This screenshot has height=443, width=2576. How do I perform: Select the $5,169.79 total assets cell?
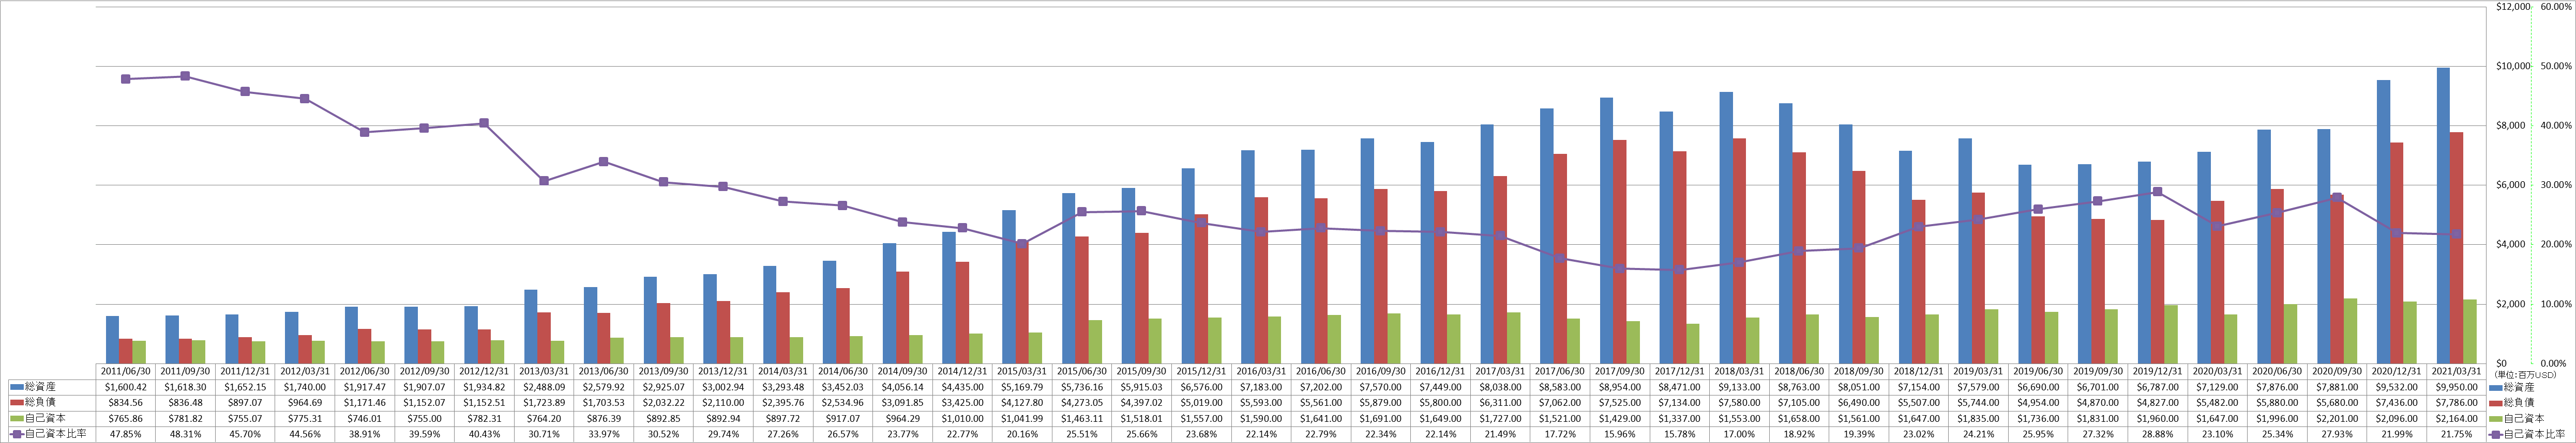(1022, 386)
